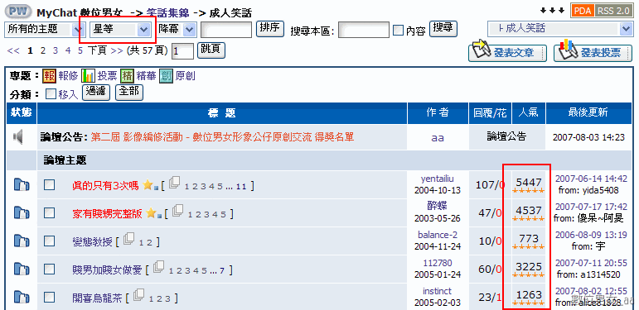Open the 真的只有3次嗎 thread
The height and width of the screenshot is (310, 639).
pyautogui.click(x=105, y=186)
